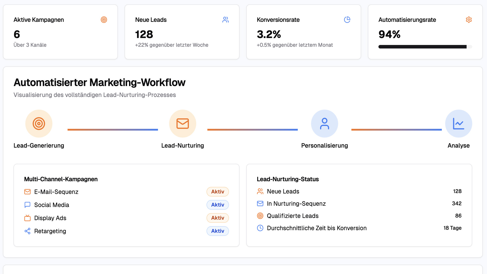Click the 18 Tage value
The image size is (487, 274).
coord(453,228)
